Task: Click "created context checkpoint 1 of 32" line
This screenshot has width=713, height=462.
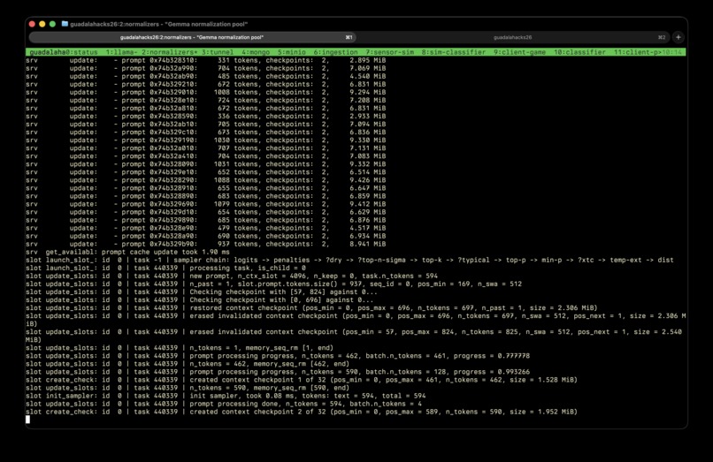Action: click(302, 380)
